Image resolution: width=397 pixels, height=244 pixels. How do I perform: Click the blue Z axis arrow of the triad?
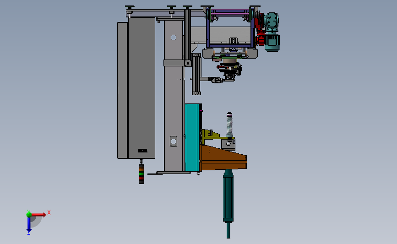tap(29, 225)
